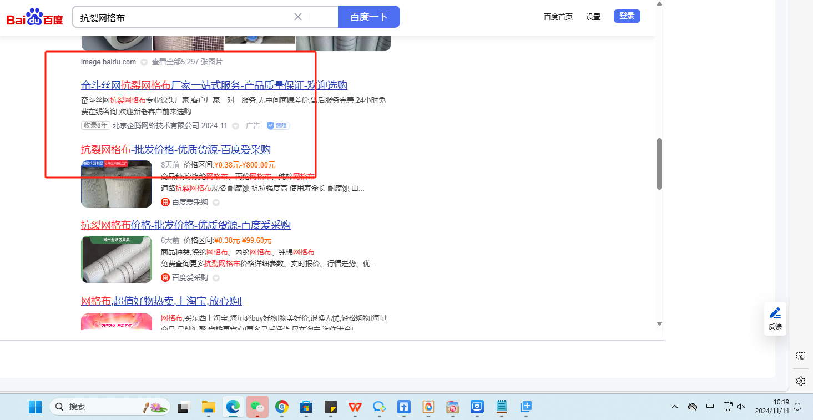
Task: Toggle the 中 input method indicator
Action: pyautogui.click(x=710, y=407)
